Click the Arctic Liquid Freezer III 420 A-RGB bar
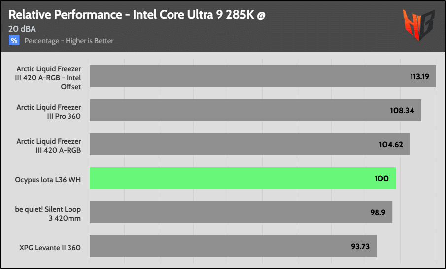Screen dimensions: 446x269 pos(250,144)
